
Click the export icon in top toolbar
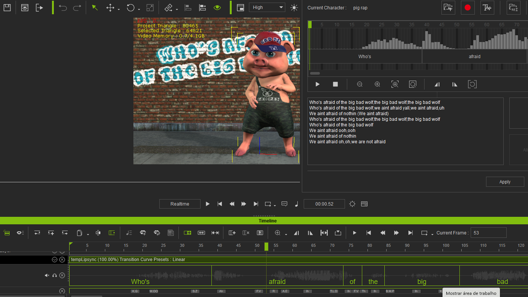click(x=39, y=7)
